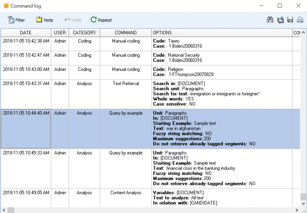Viewport: 307px width, 213px height.
Task: Open search with the binoculars icon
Action: click(270, 19)
